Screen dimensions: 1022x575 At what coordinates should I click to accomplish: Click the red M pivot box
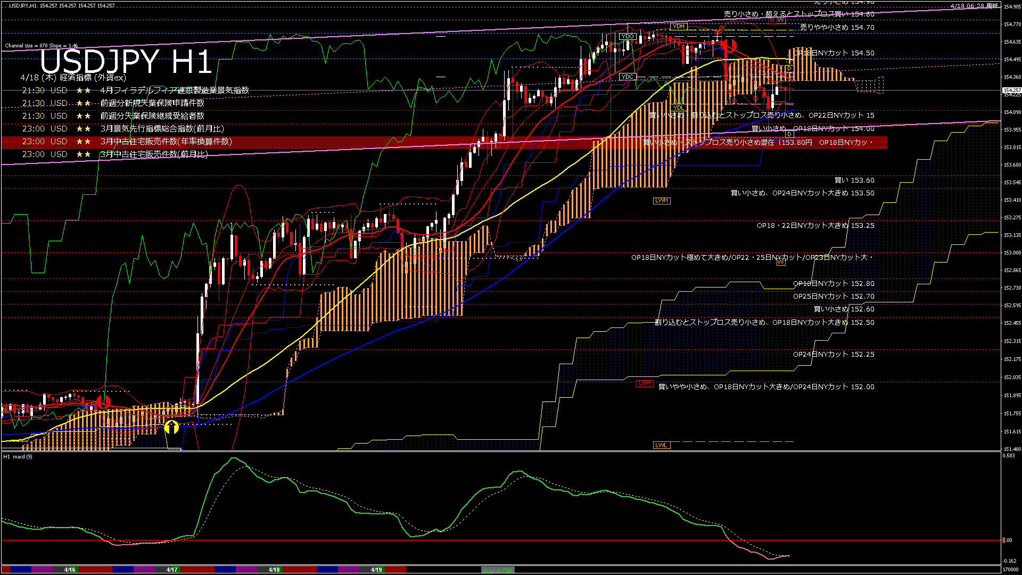point(772,20)
